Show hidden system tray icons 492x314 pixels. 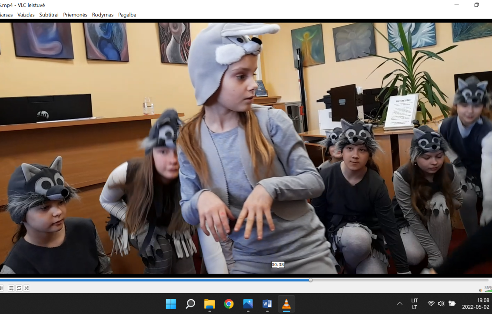tap(399, 303)
